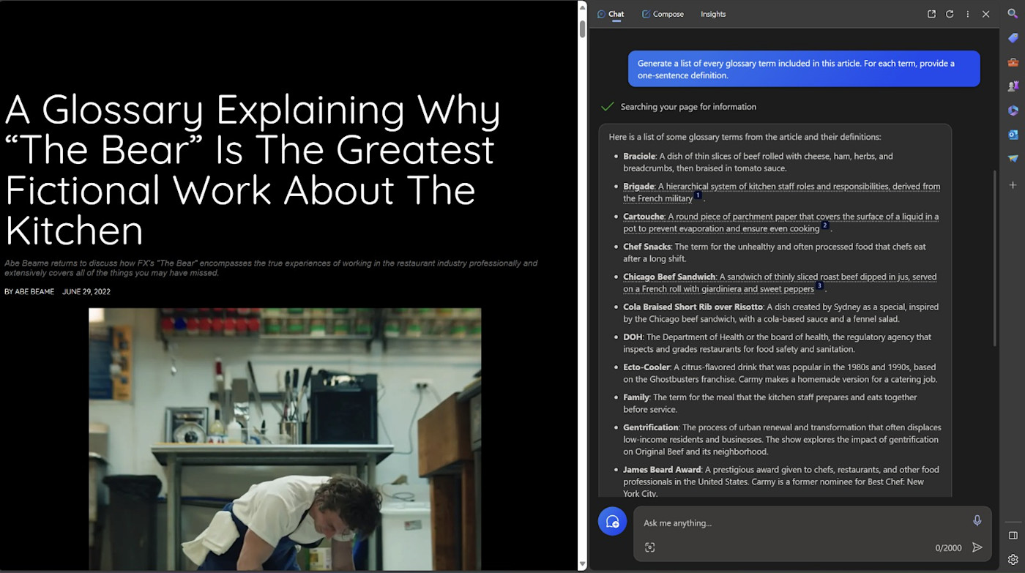Screen dimensions: 1025x573
Task: Click the 'DOH' glossary term
Action: 633,337
